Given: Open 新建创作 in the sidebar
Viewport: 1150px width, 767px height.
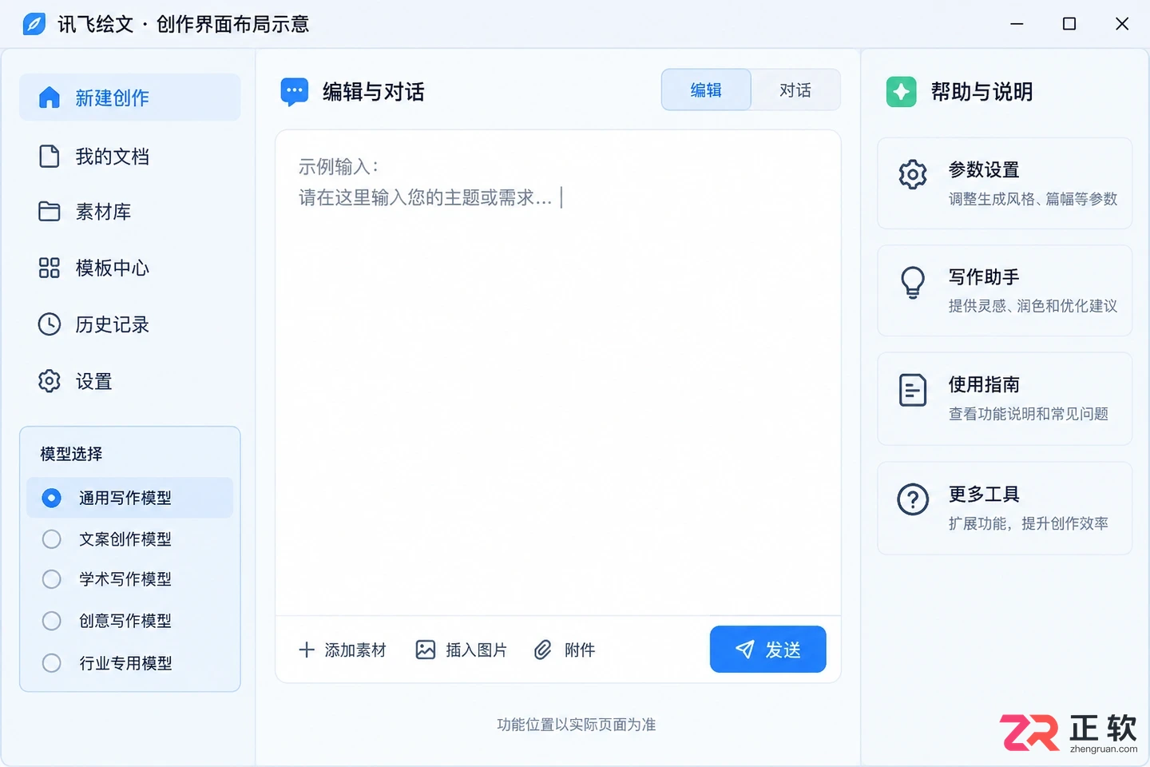Looking at the screenshot, I should pyautogui.click(x=129, y=97).
